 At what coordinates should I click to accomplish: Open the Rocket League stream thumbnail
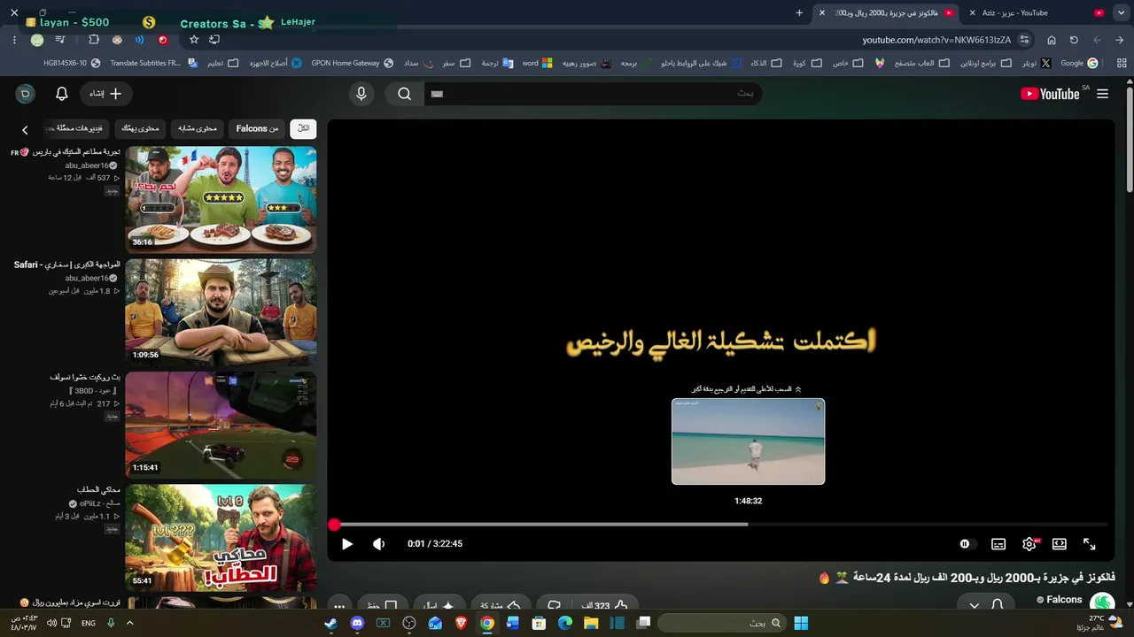pos(221,425)
